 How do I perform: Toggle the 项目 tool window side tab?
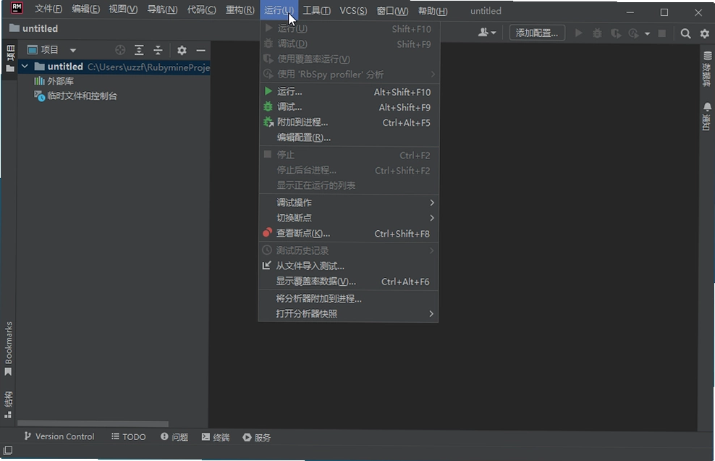10,59
